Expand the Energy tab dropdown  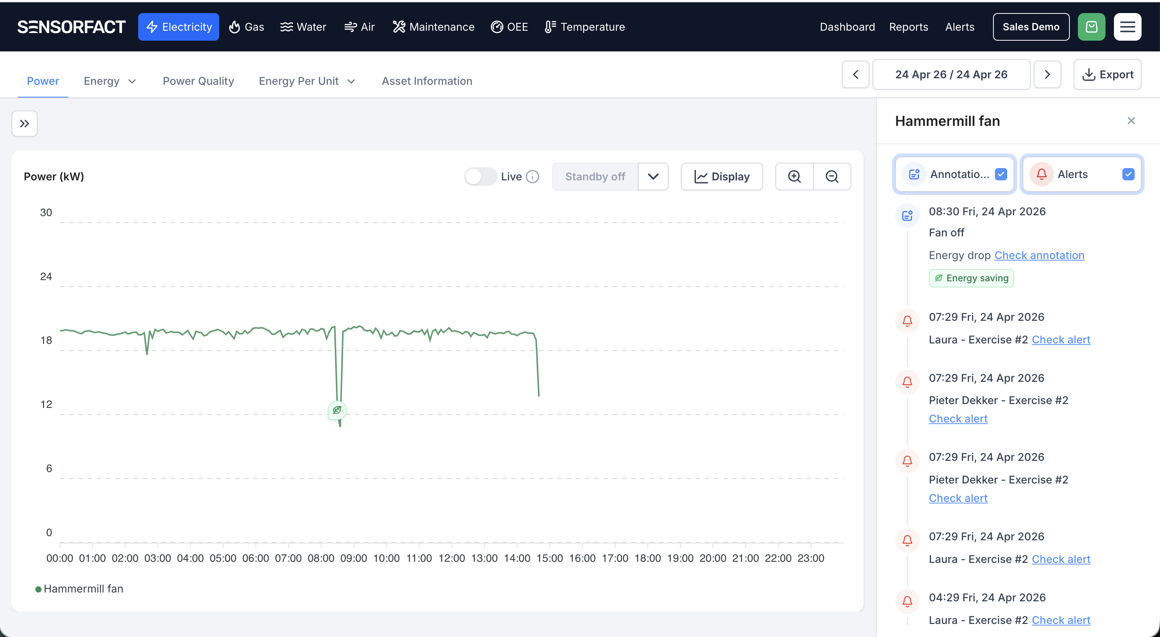(132, 81)
